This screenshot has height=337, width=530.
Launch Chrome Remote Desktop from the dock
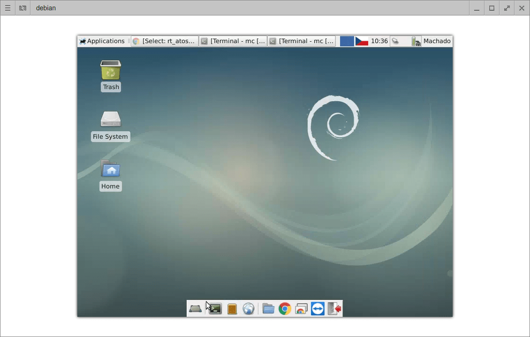(301, 308)
